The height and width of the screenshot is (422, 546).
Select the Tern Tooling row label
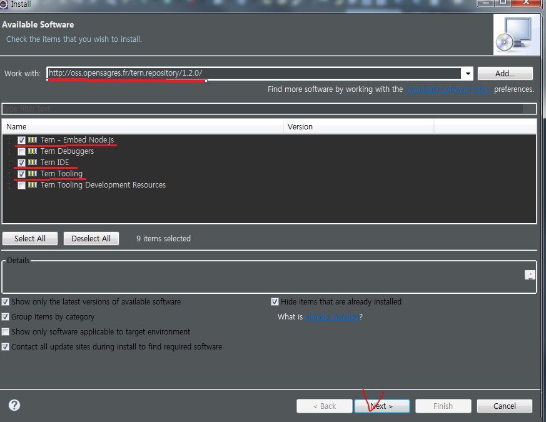click(61, 173)
